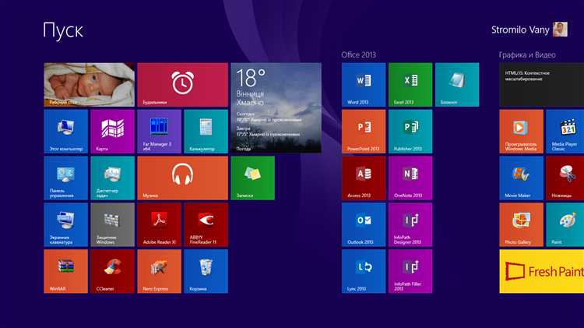Launch Lync 2013

pyautogui.click(x=364, y=271)
